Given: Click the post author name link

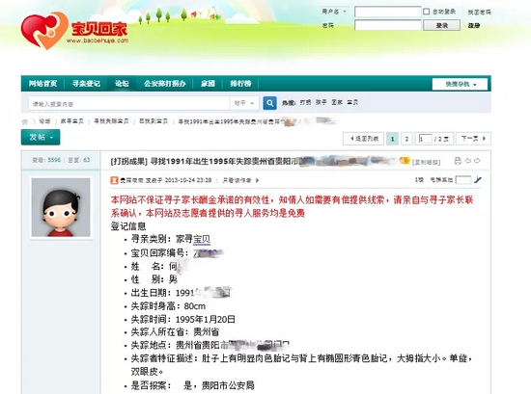Looking at the screenshot, I should pos(131,180).
